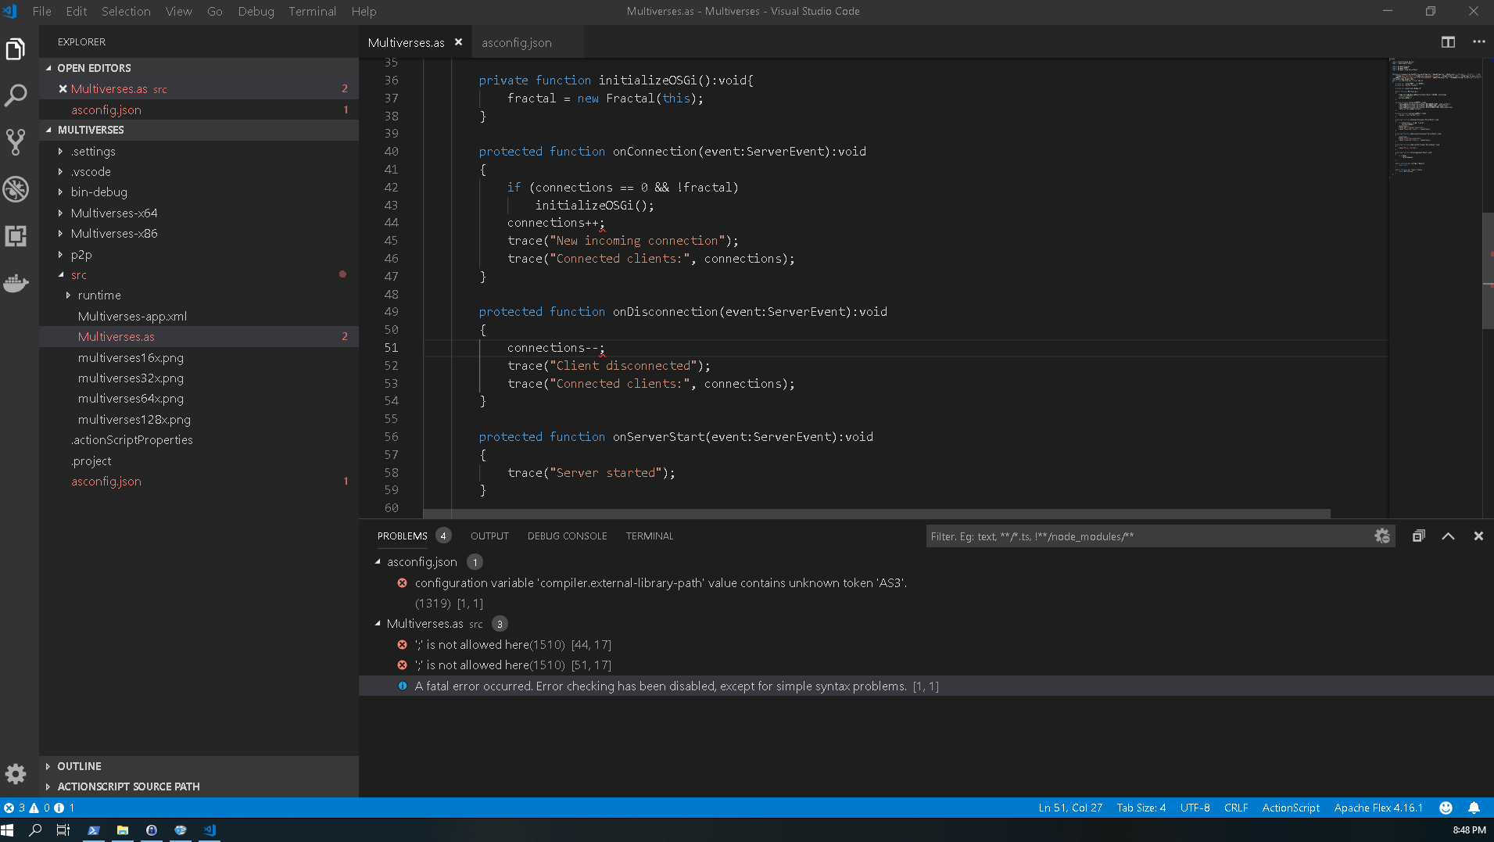Open the Source Control view
Viewport: 1494px width, 842px height.
(16, 142)
